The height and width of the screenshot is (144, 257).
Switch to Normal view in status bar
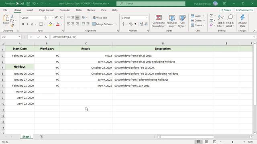tap(198, 142)
